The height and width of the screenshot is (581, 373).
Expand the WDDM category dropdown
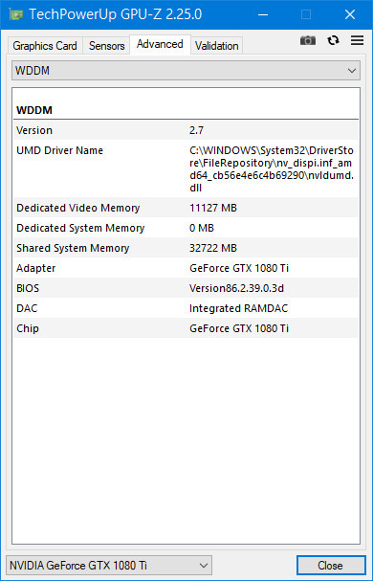click(186, 71)
